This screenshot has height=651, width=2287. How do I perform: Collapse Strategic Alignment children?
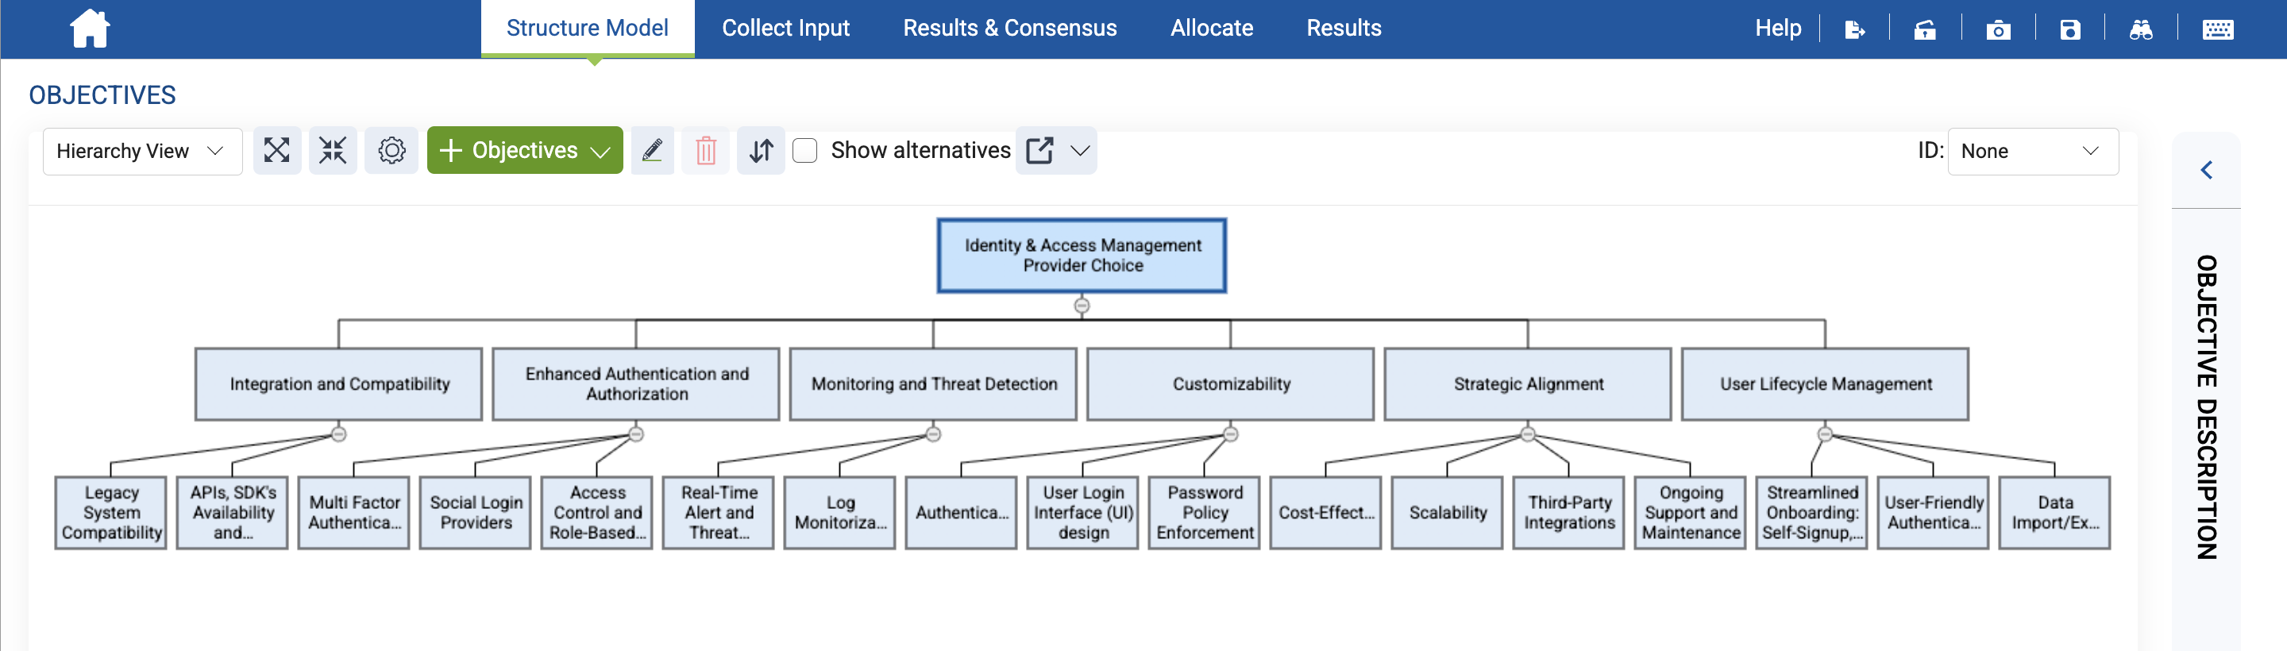point(1528,434)
